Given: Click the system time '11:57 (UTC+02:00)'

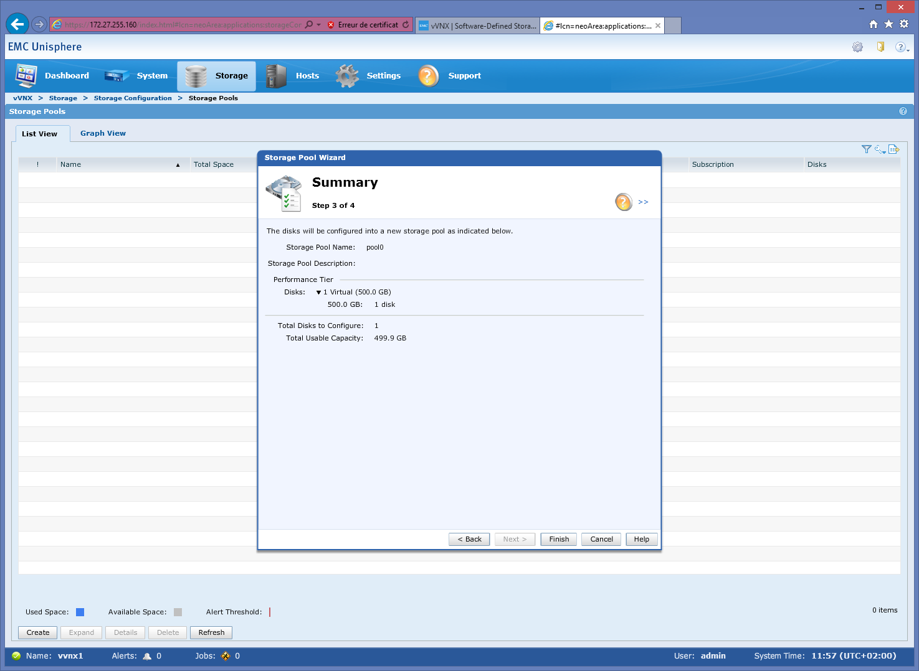Looking at the screenshot, I should tap(854, 656).
